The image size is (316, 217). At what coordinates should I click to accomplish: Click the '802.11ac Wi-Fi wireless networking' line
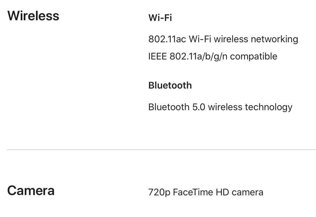click(223, 39)
